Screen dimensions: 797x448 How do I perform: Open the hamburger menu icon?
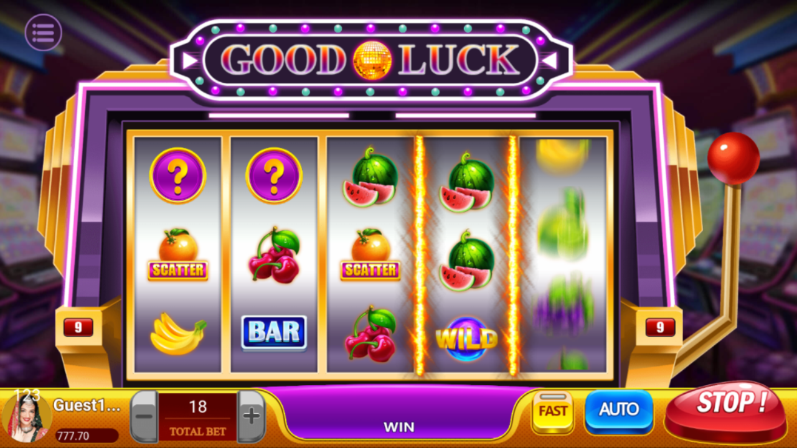[44, 32]
